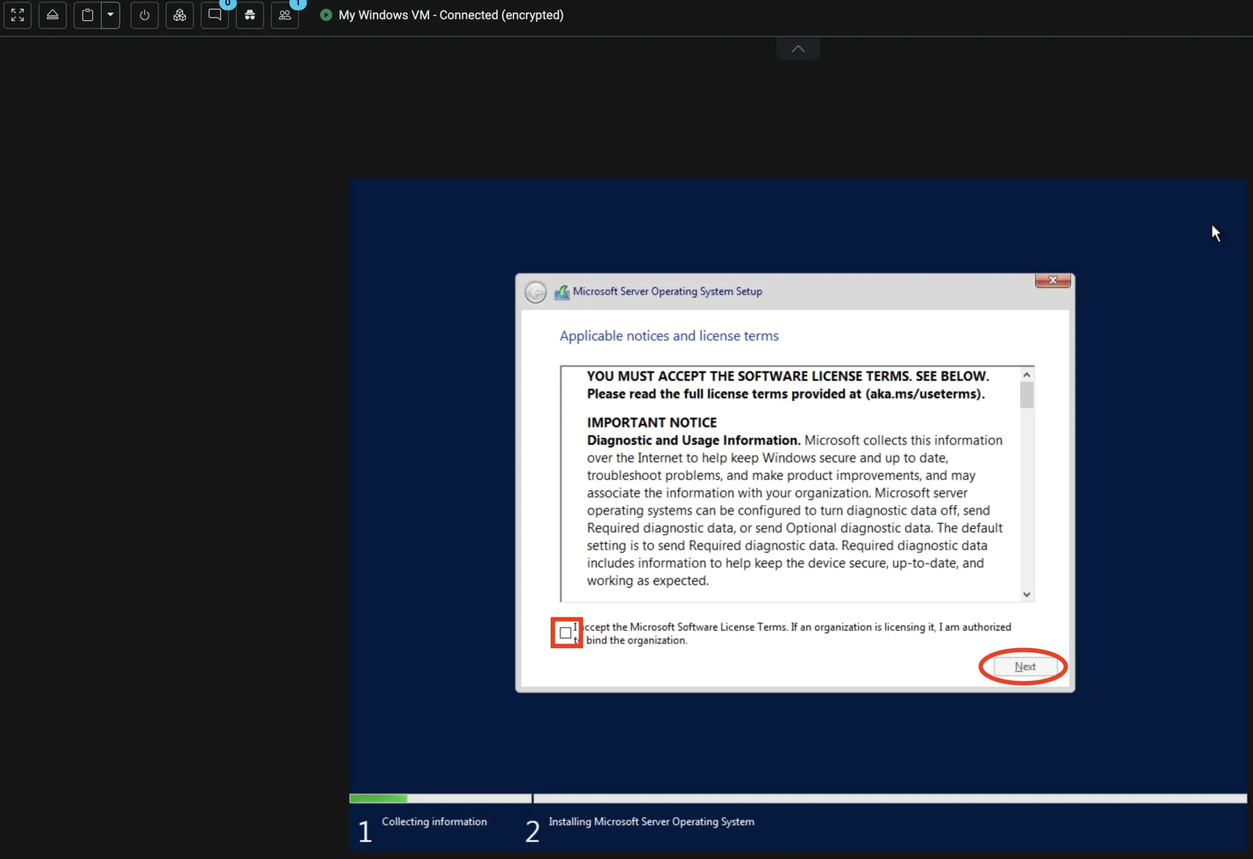Click the Next button
1253x859 pixels.
click(1024, 666)
